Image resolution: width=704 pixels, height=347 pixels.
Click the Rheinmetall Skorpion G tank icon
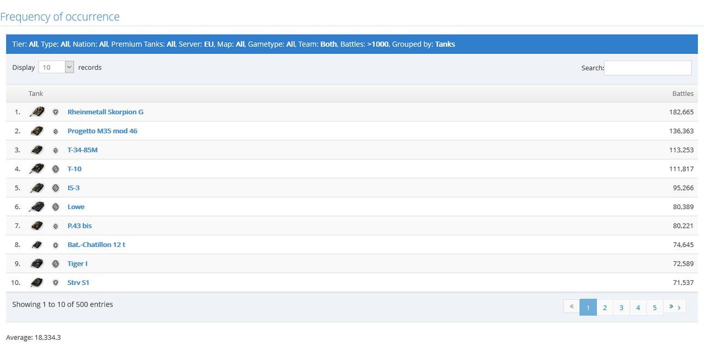37,112
